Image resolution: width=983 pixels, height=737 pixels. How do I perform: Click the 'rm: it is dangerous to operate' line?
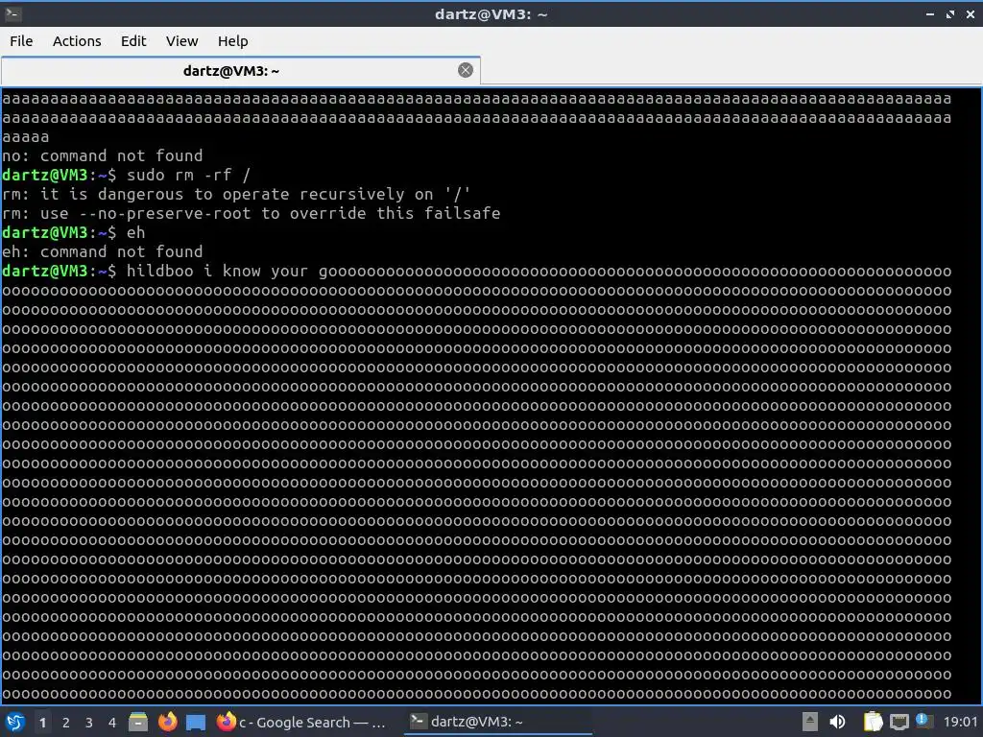236,194
